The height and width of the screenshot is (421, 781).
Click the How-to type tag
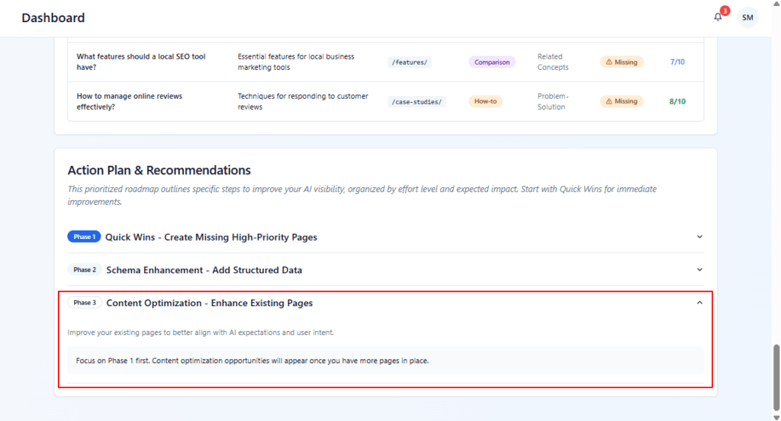(x=486, y=101)
